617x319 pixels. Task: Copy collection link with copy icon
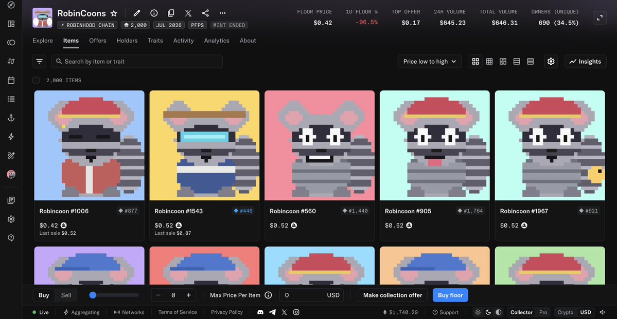coord(171,13)
